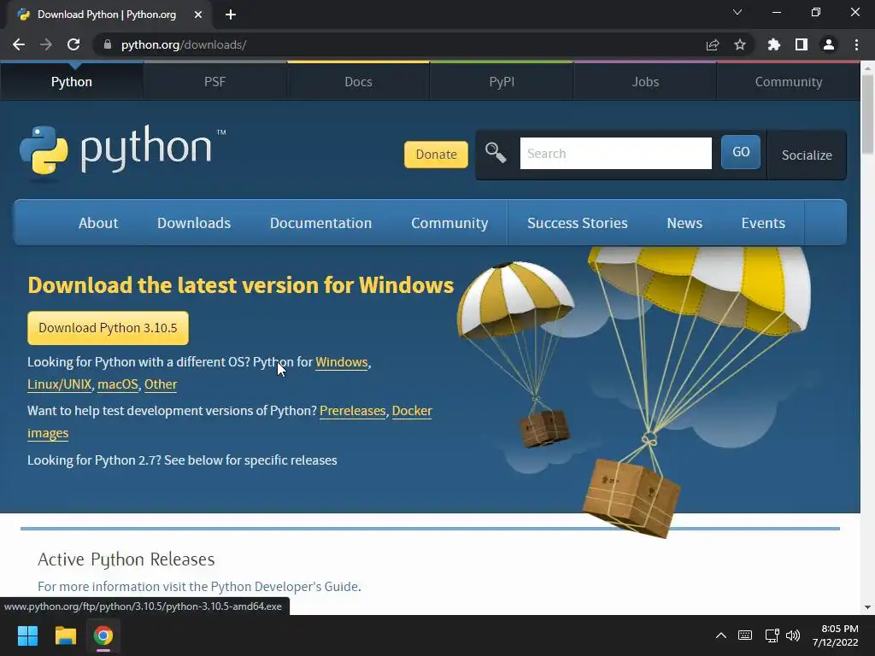Click the yellow Donate button
This screenshot has width=875, height=656.
[x=436, y=155]
